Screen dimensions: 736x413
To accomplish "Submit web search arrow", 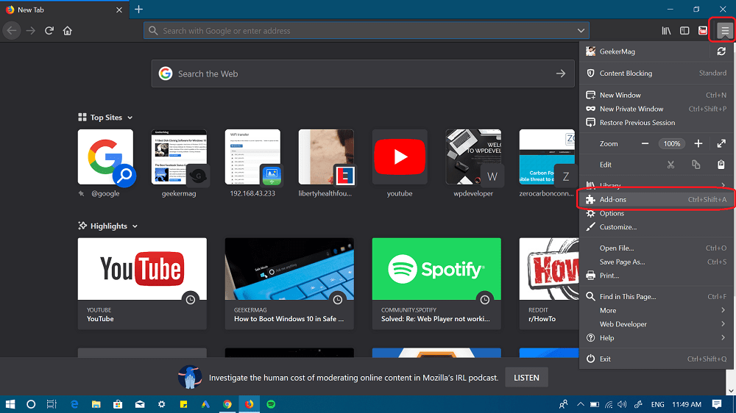I will click(x=560, y=73).
